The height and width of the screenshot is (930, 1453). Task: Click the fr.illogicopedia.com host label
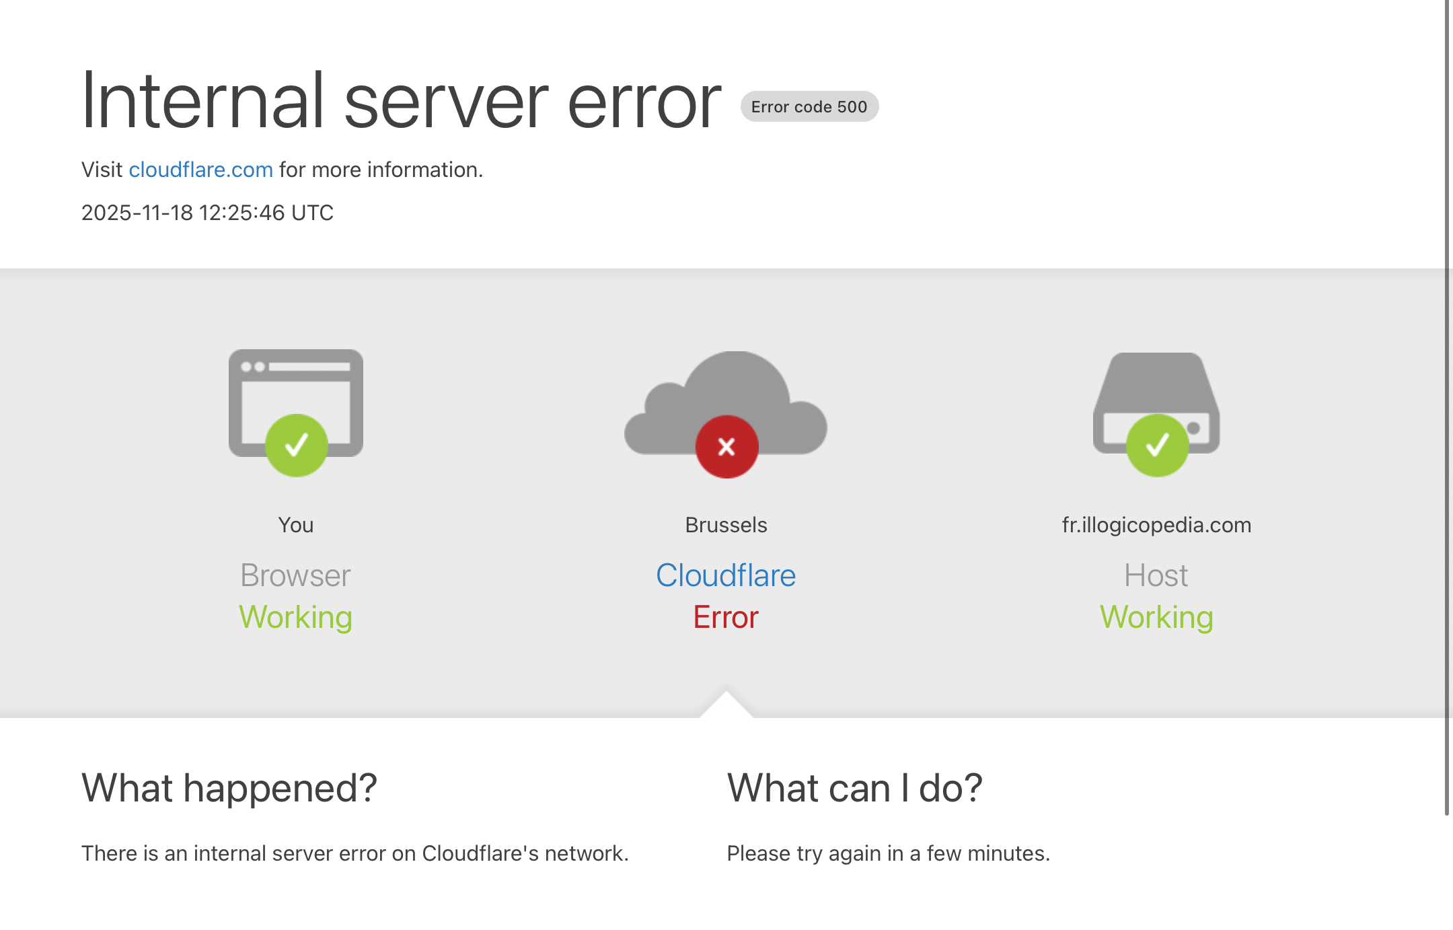click(x=1156, y=525)
